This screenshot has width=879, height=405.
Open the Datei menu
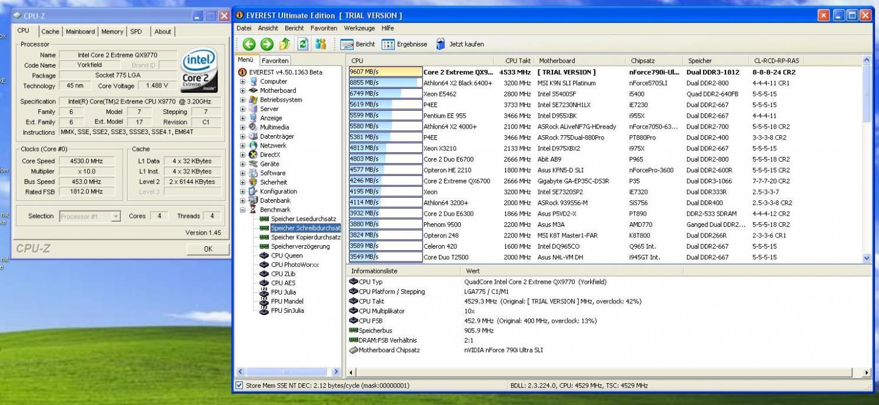244,28
